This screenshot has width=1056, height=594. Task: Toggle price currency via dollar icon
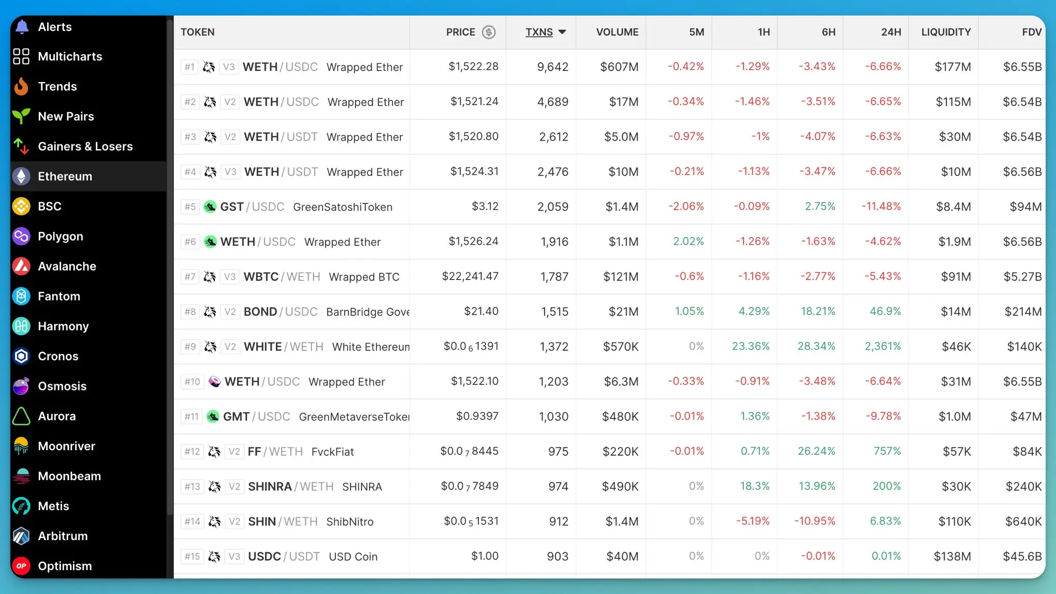[489, 32]
